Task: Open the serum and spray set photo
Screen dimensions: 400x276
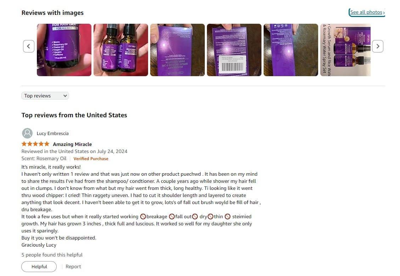Action: 345,50
